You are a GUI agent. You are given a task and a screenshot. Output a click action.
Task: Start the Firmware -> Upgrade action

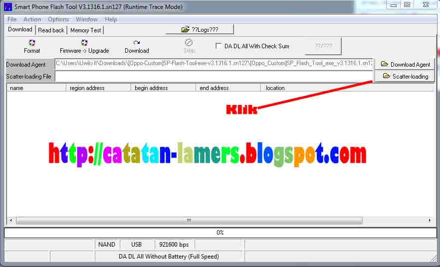point(84,47)
